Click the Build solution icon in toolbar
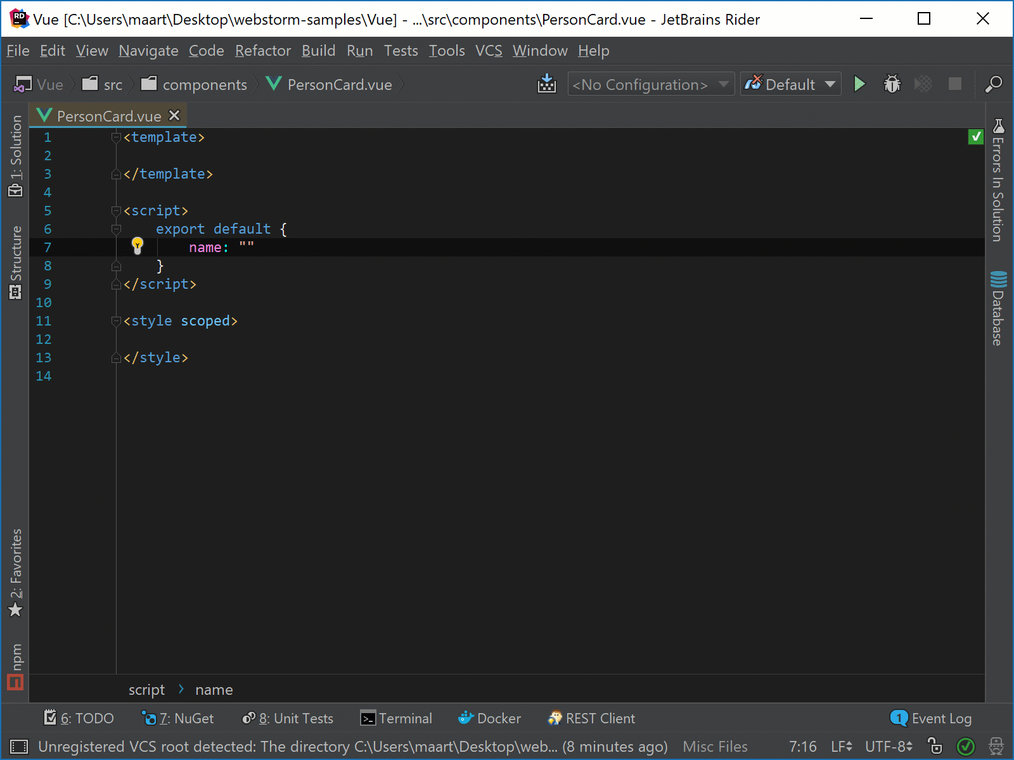 546,84
